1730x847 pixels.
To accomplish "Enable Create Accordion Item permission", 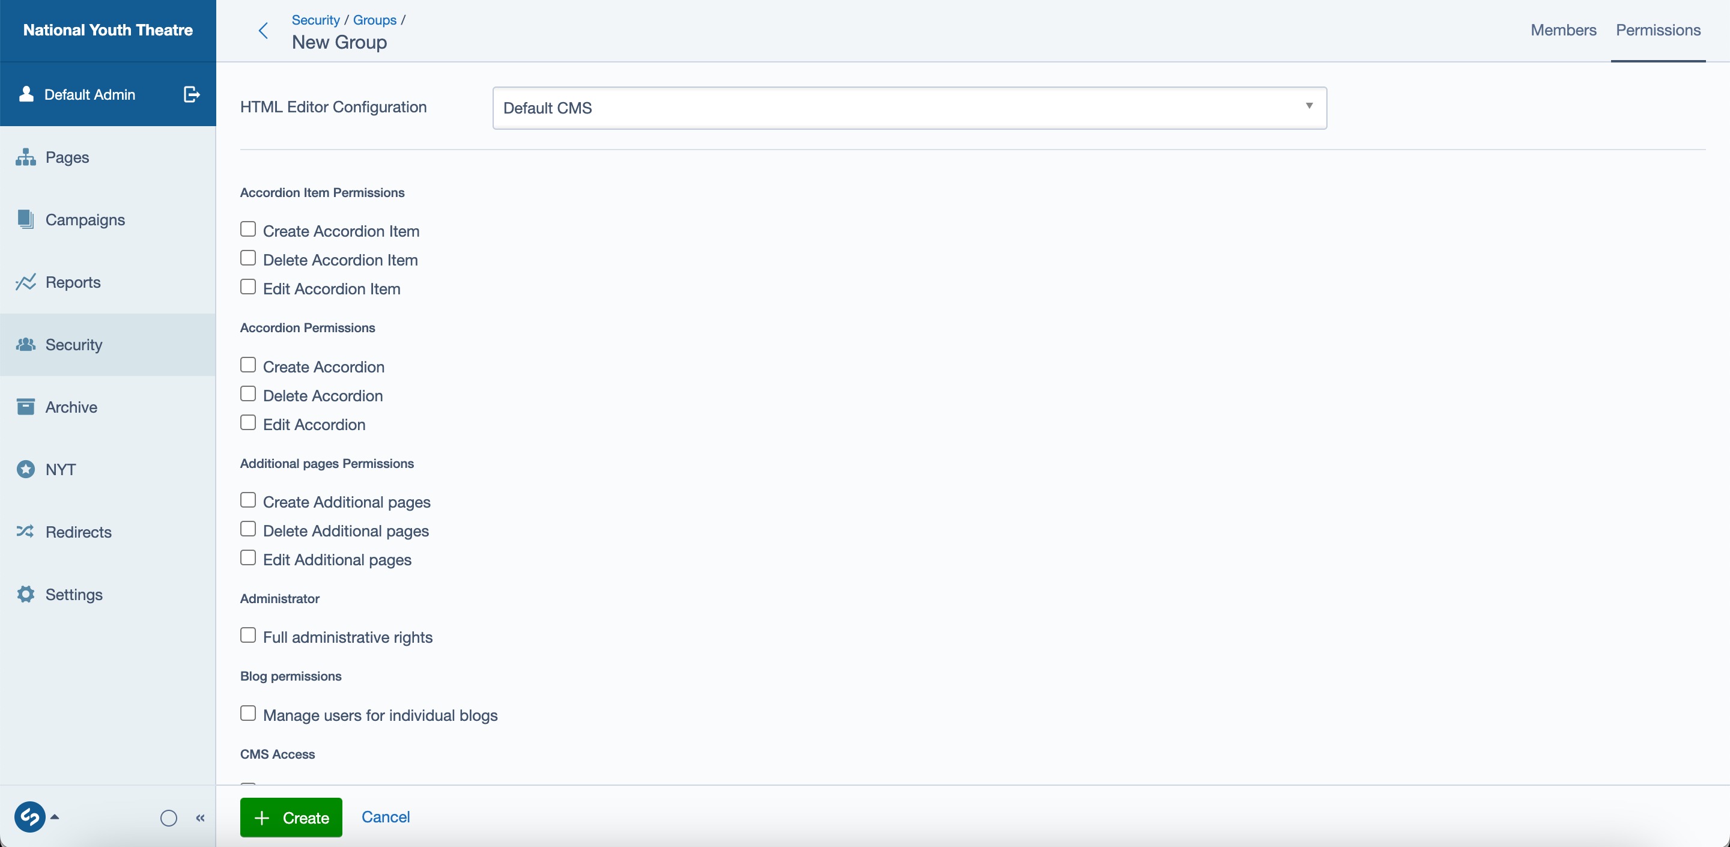I will tap(248, 229).
